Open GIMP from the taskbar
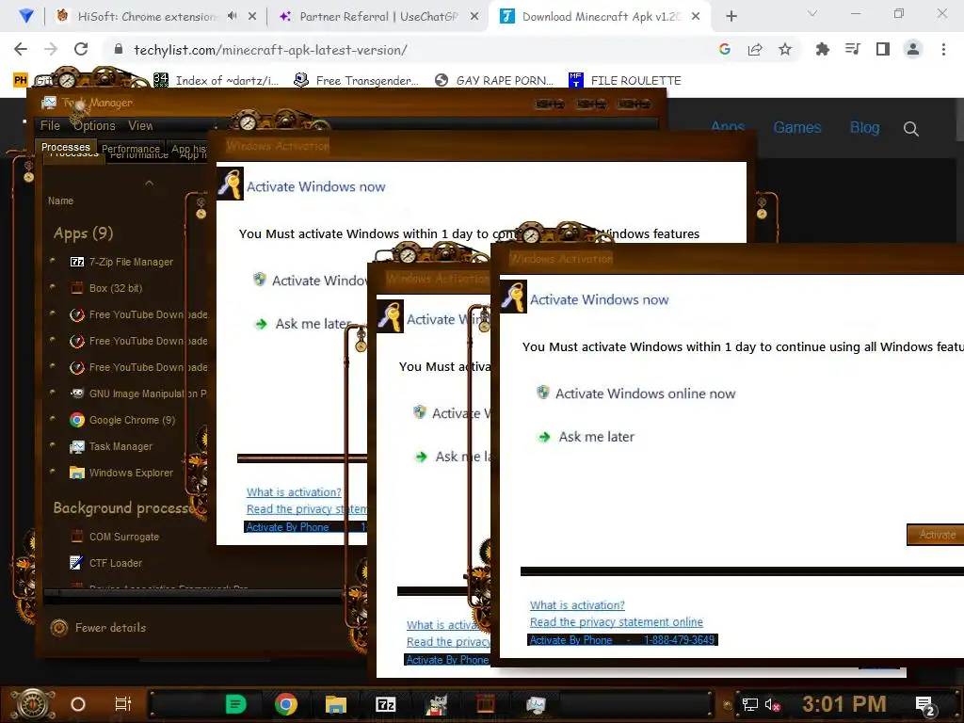This screenshot has width=964, height=723. pos(437,704)
